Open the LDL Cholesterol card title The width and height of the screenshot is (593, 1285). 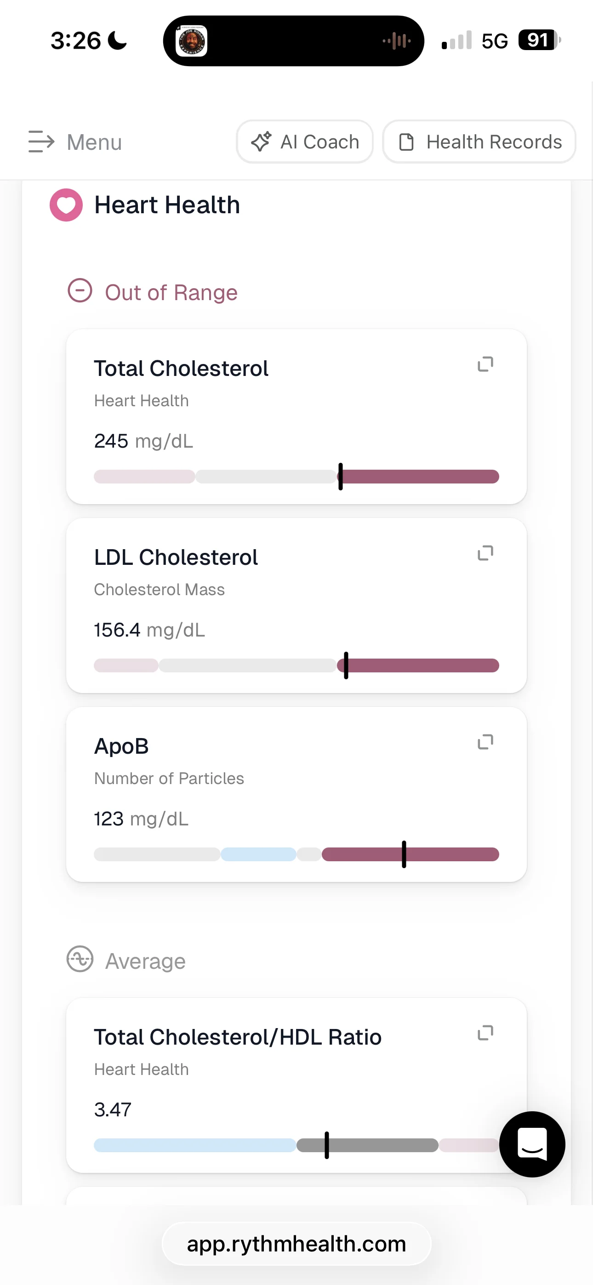click(176, 557)
